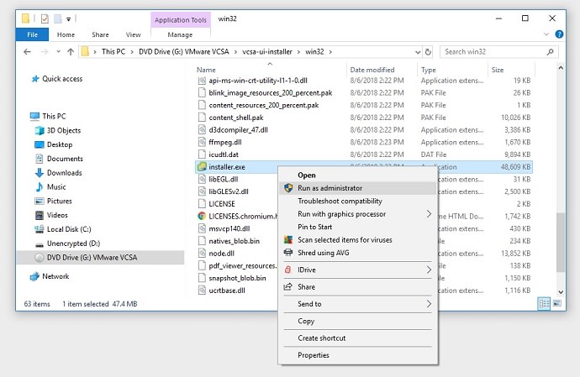Select Run as administrator
580x377 pixels.
[358, 188]
